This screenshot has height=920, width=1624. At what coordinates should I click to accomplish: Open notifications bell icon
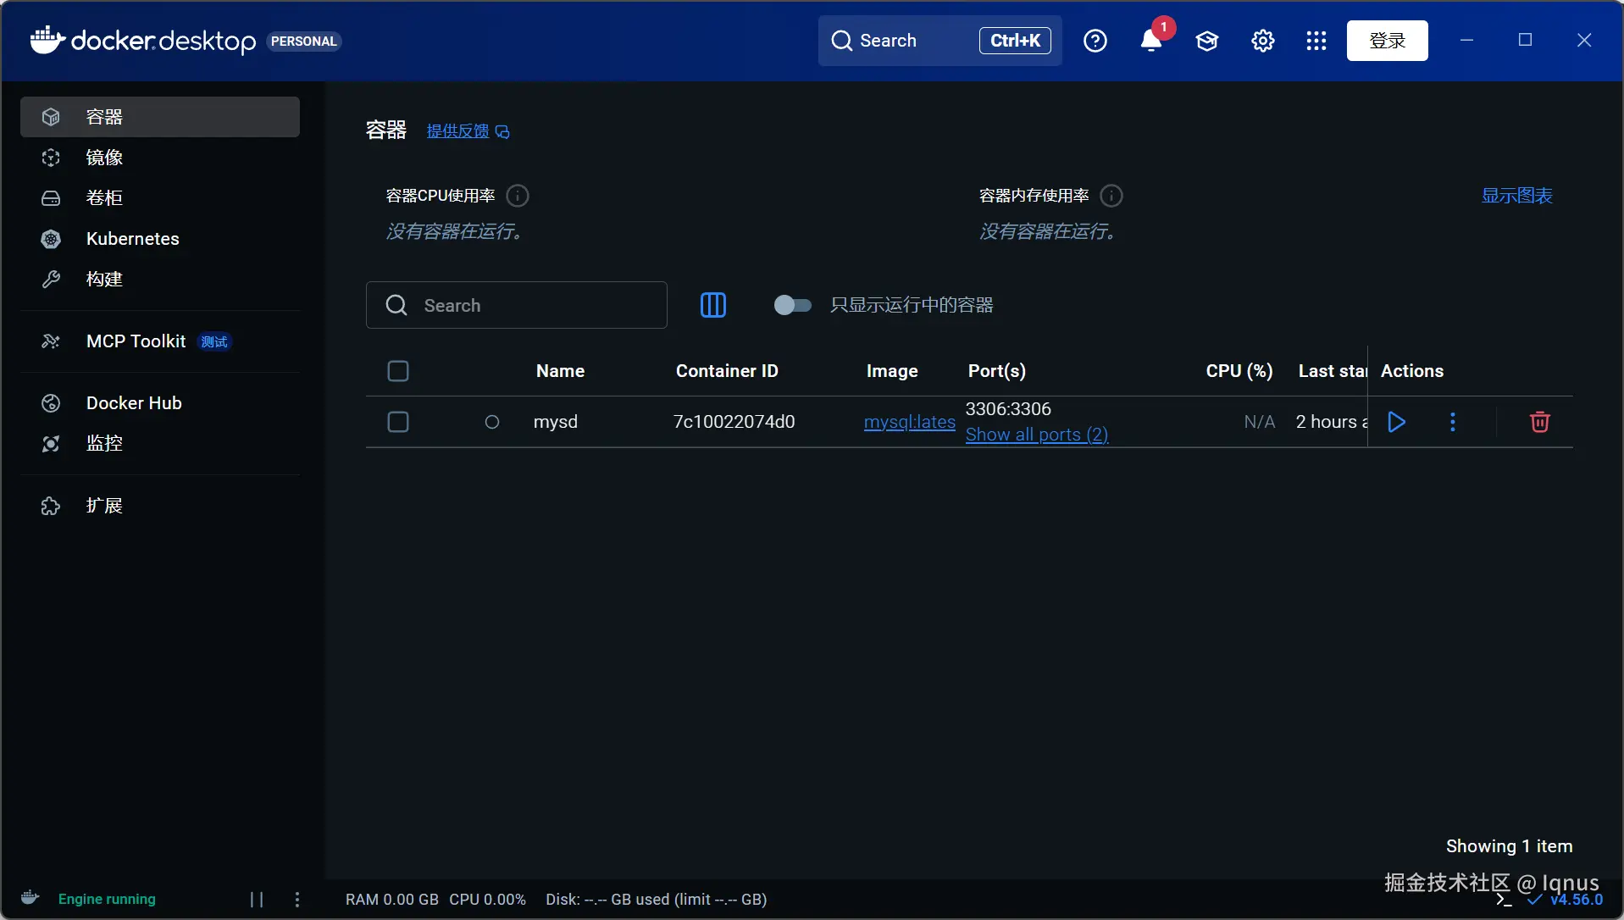(1150, 41)
